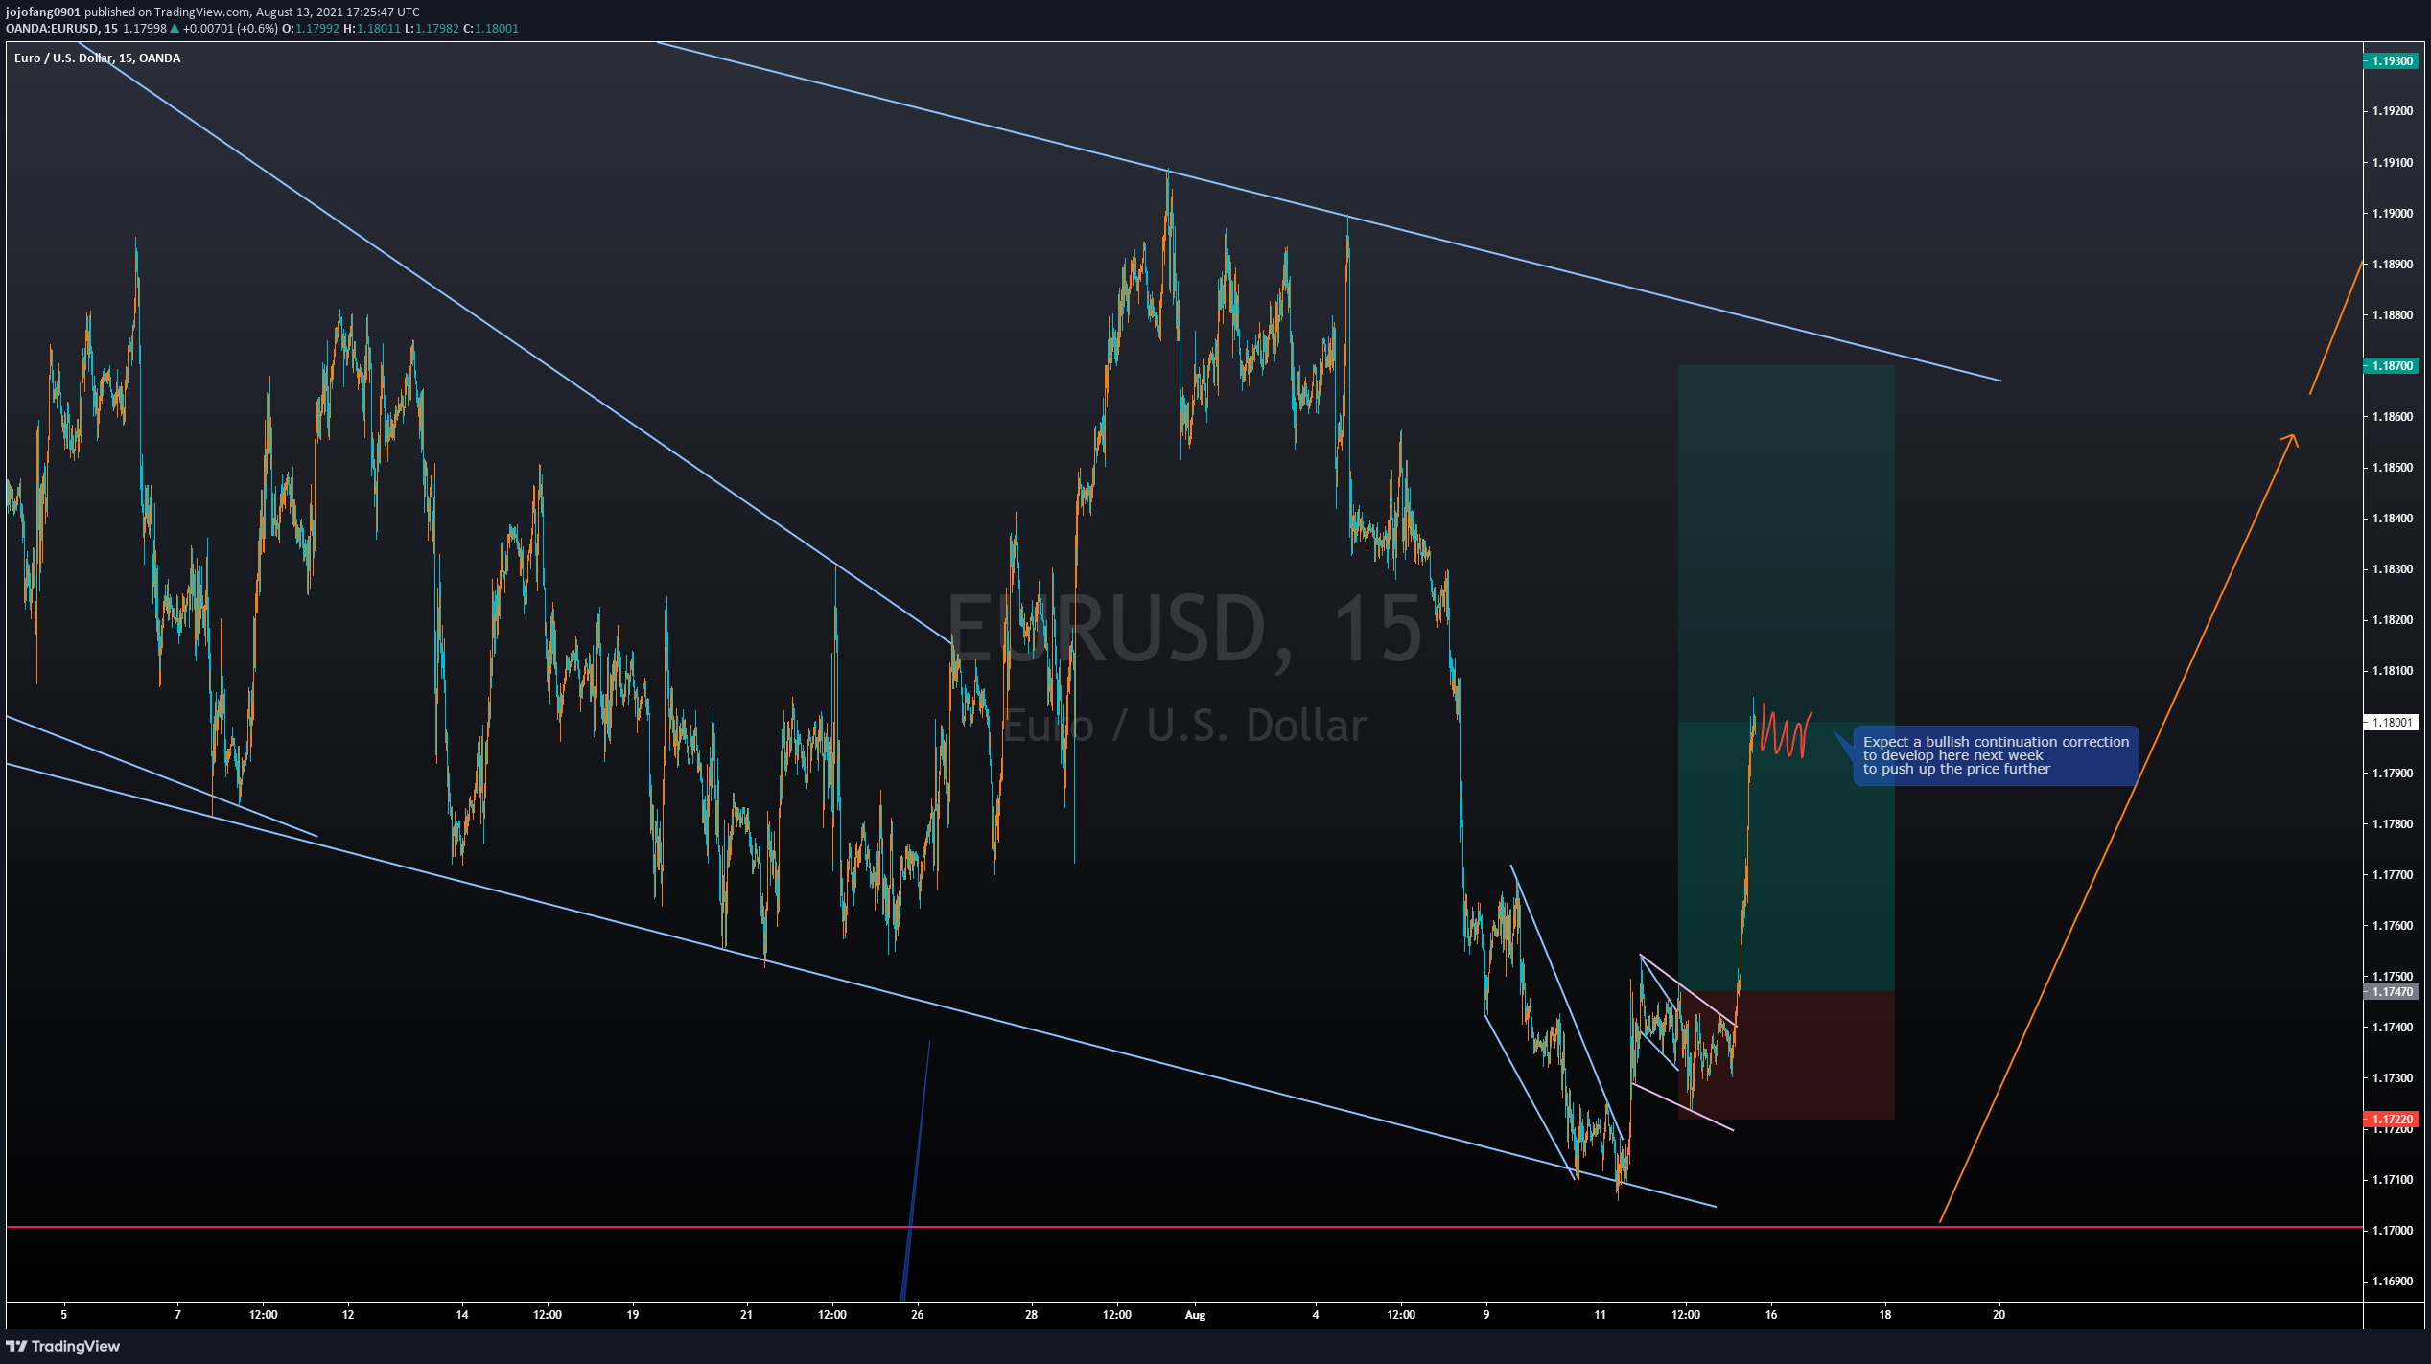Click the 1.17100 price axis label
Screen dimensions: 2431x1364
(2392, 1179)
